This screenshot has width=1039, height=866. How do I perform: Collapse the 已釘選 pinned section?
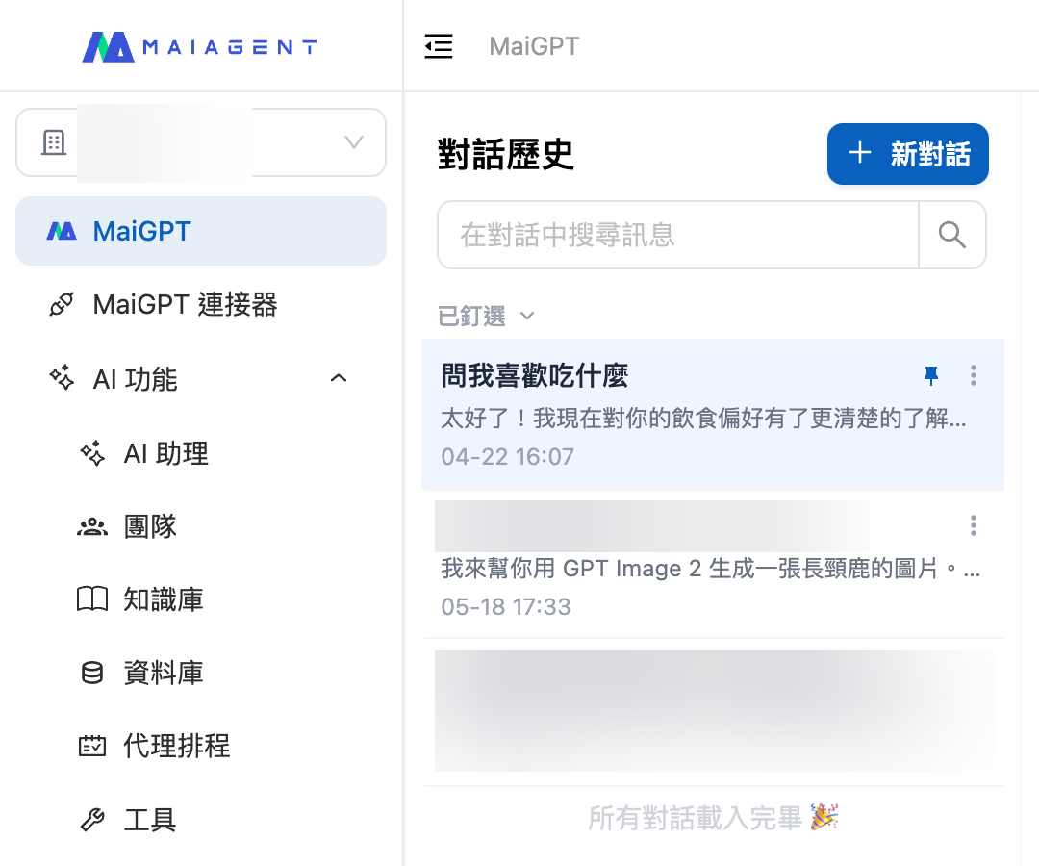[487, 316]
